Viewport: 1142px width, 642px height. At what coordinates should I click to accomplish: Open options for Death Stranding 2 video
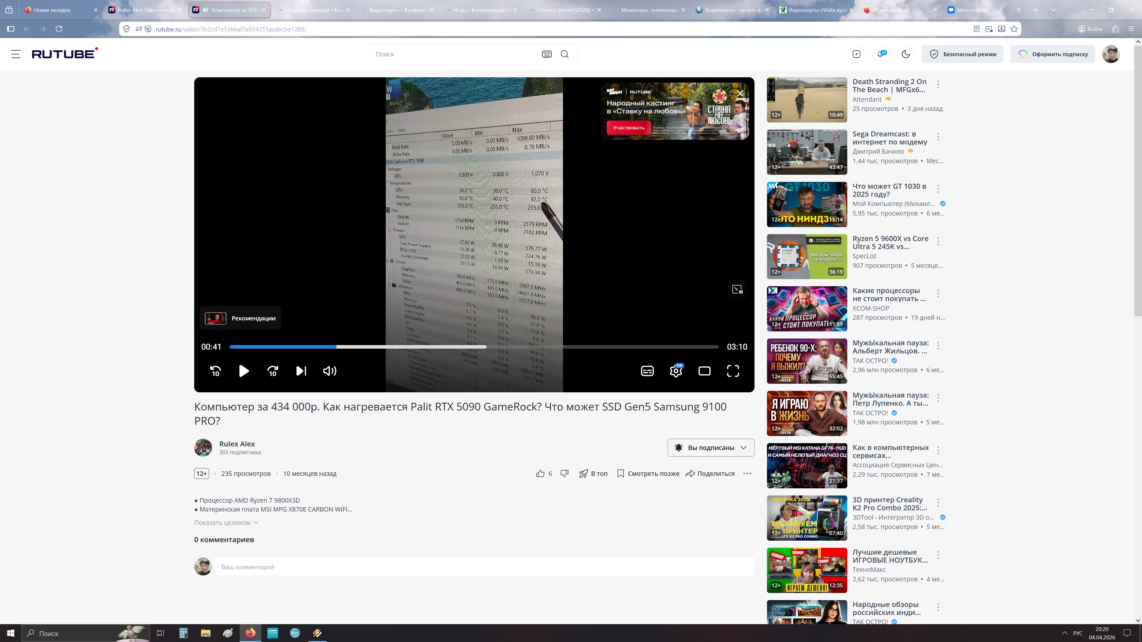point(938,84)
